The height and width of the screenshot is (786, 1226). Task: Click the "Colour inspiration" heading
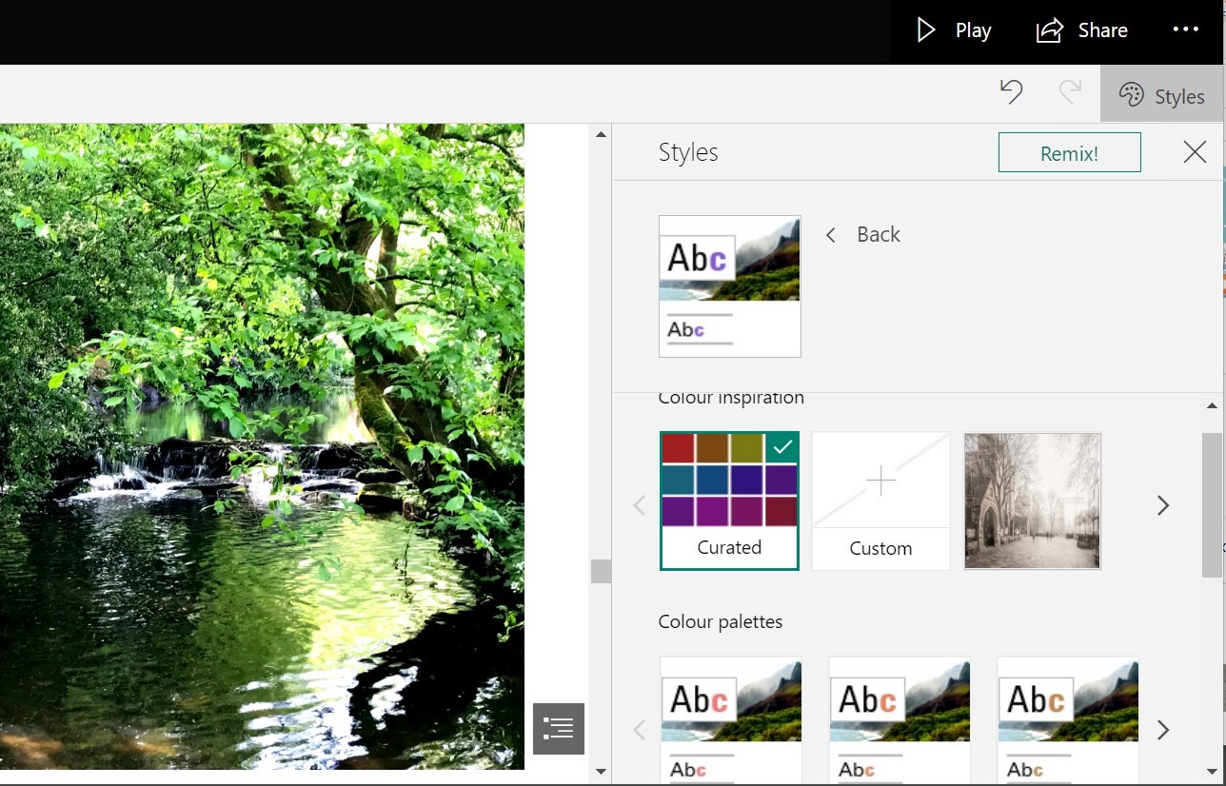click(731, 398)
